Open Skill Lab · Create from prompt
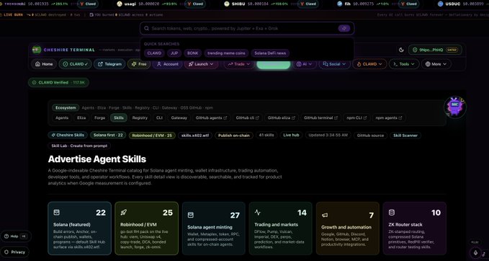The width and height of the screenshot is (489, 261). (79, 146)
